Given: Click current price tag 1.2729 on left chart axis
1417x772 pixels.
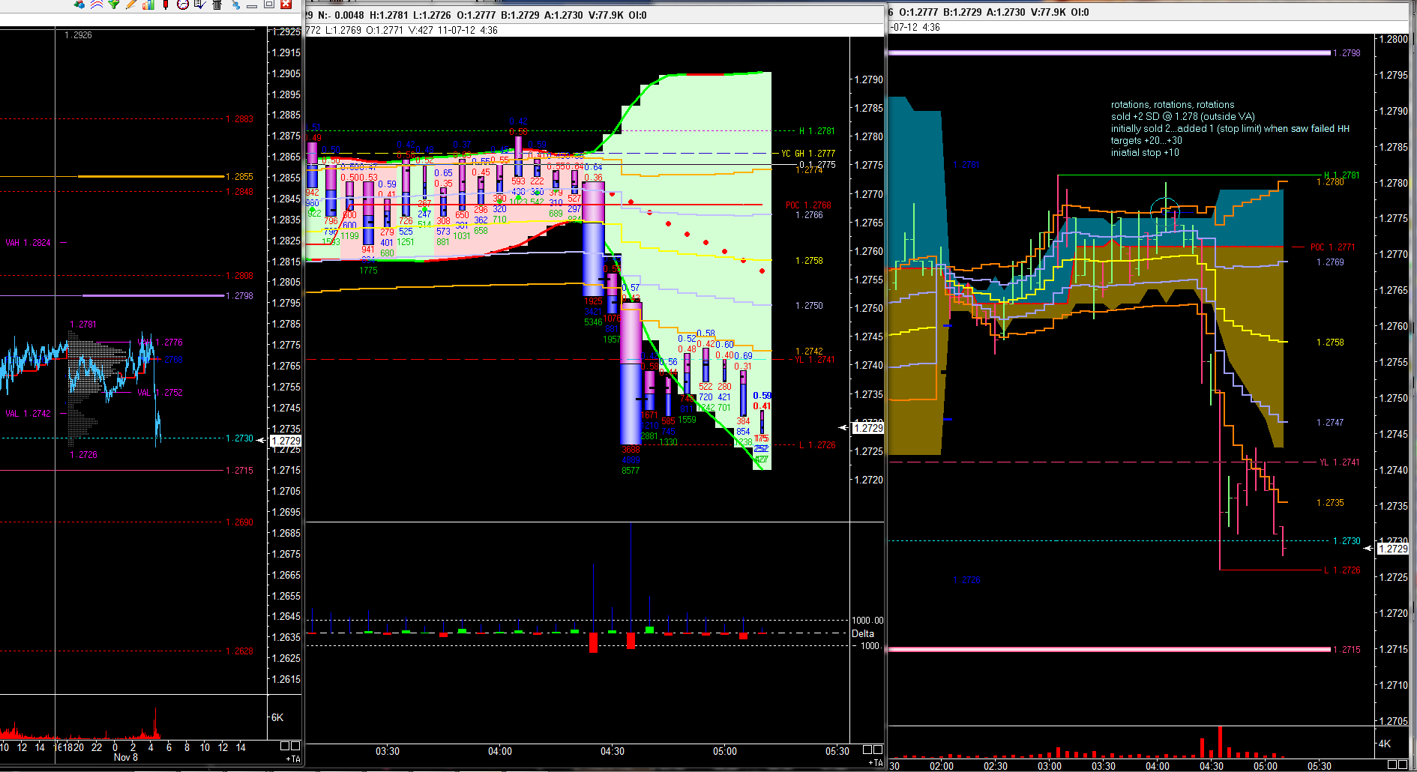Looking at the screenshot, I should [286, 441].
